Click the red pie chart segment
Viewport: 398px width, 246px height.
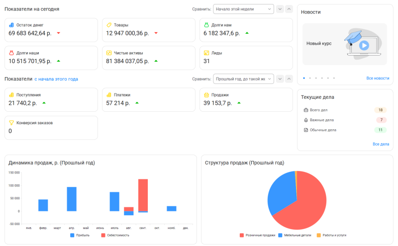[x=303, y=204]
